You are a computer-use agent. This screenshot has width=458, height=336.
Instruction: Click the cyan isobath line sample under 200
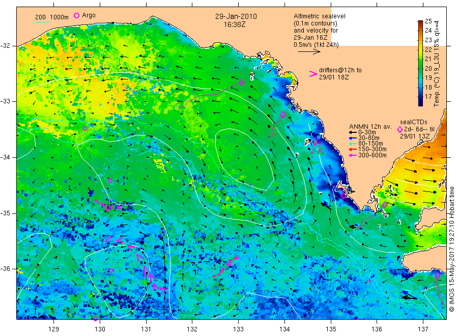[x=42, y=21]
